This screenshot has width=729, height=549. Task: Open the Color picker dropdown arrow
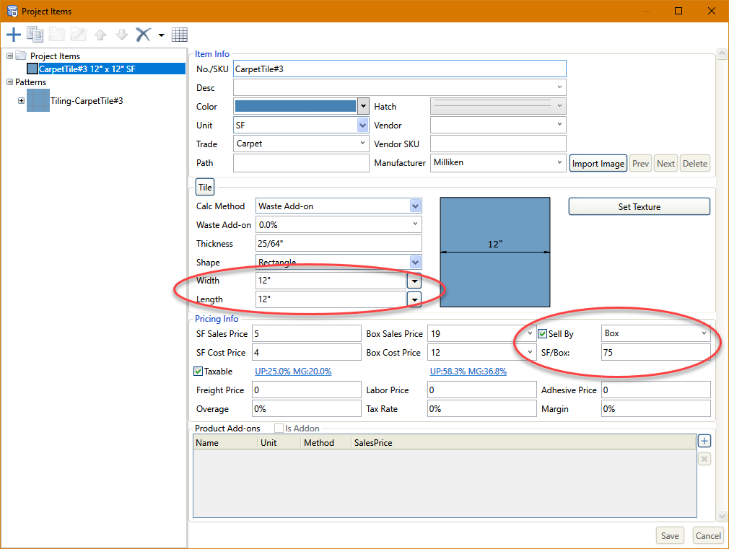(363, 106)
